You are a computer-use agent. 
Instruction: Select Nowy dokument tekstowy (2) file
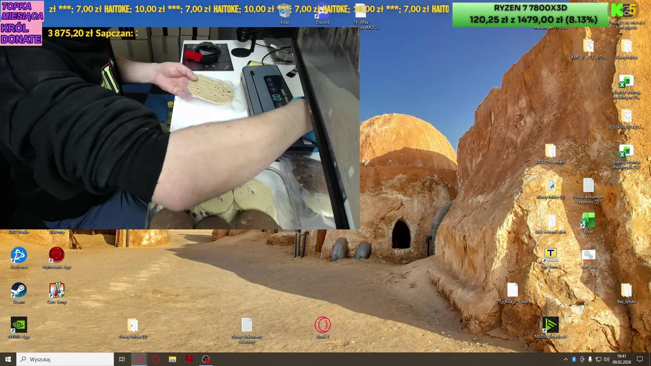click(588, 191)
